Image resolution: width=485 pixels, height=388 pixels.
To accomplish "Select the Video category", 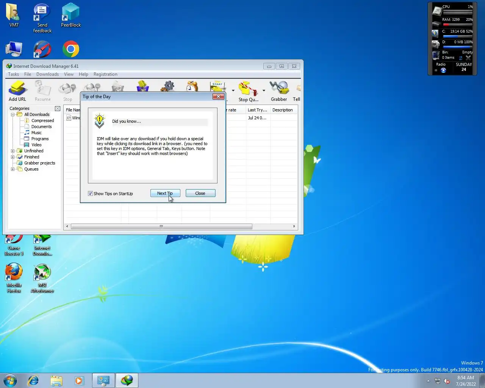I will (36, 145).
